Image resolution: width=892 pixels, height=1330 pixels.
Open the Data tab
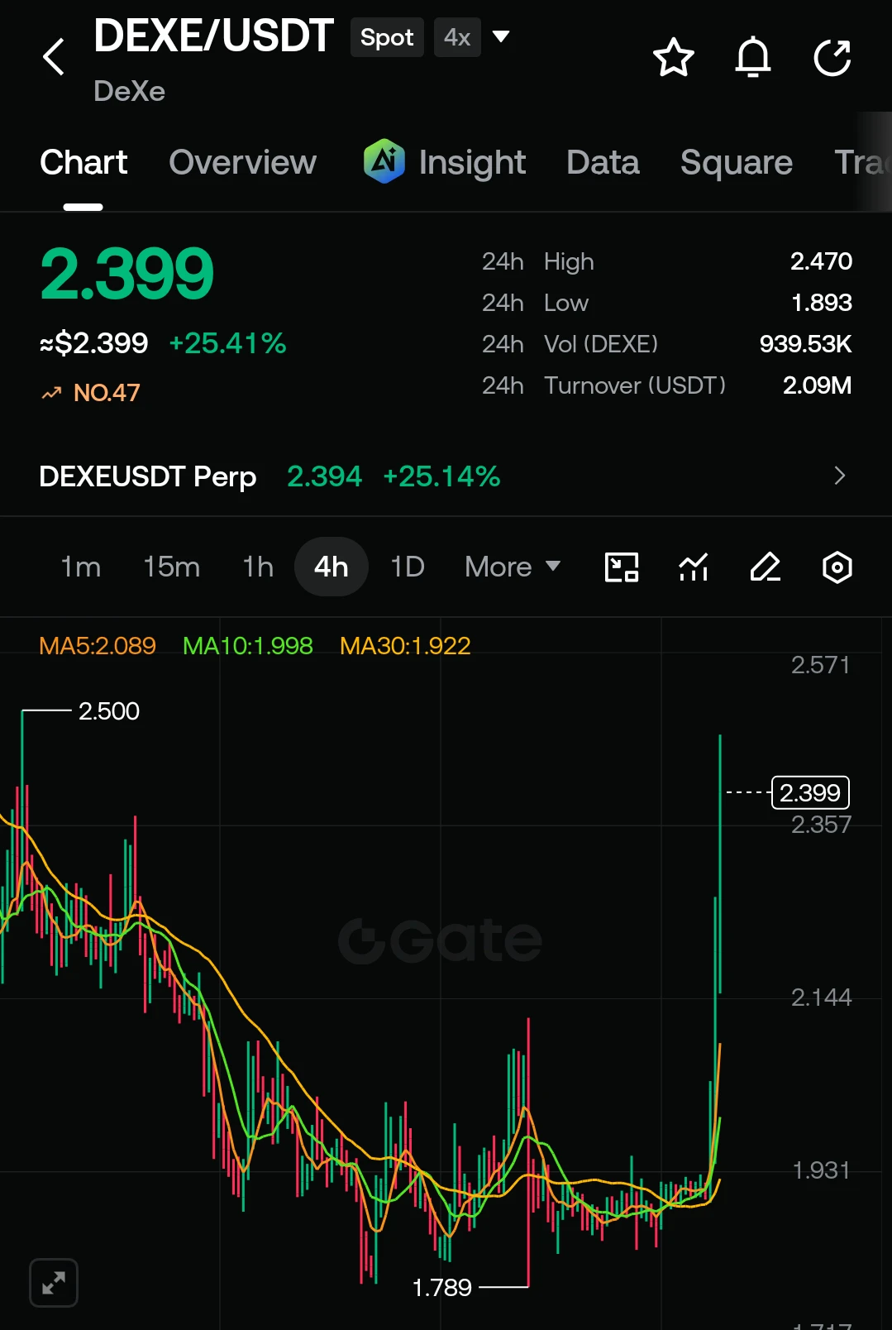point(603,162)
